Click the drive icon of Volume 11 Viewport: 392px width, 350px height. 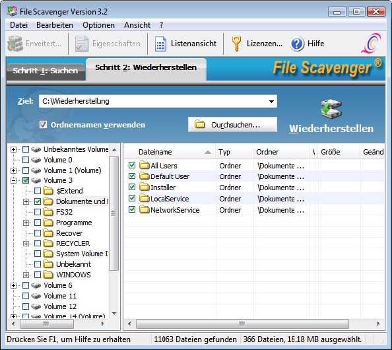(x=36, y=296)
